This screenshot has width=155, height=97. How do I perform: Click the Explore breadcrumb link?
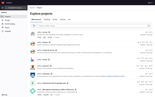tap(33, 8)
